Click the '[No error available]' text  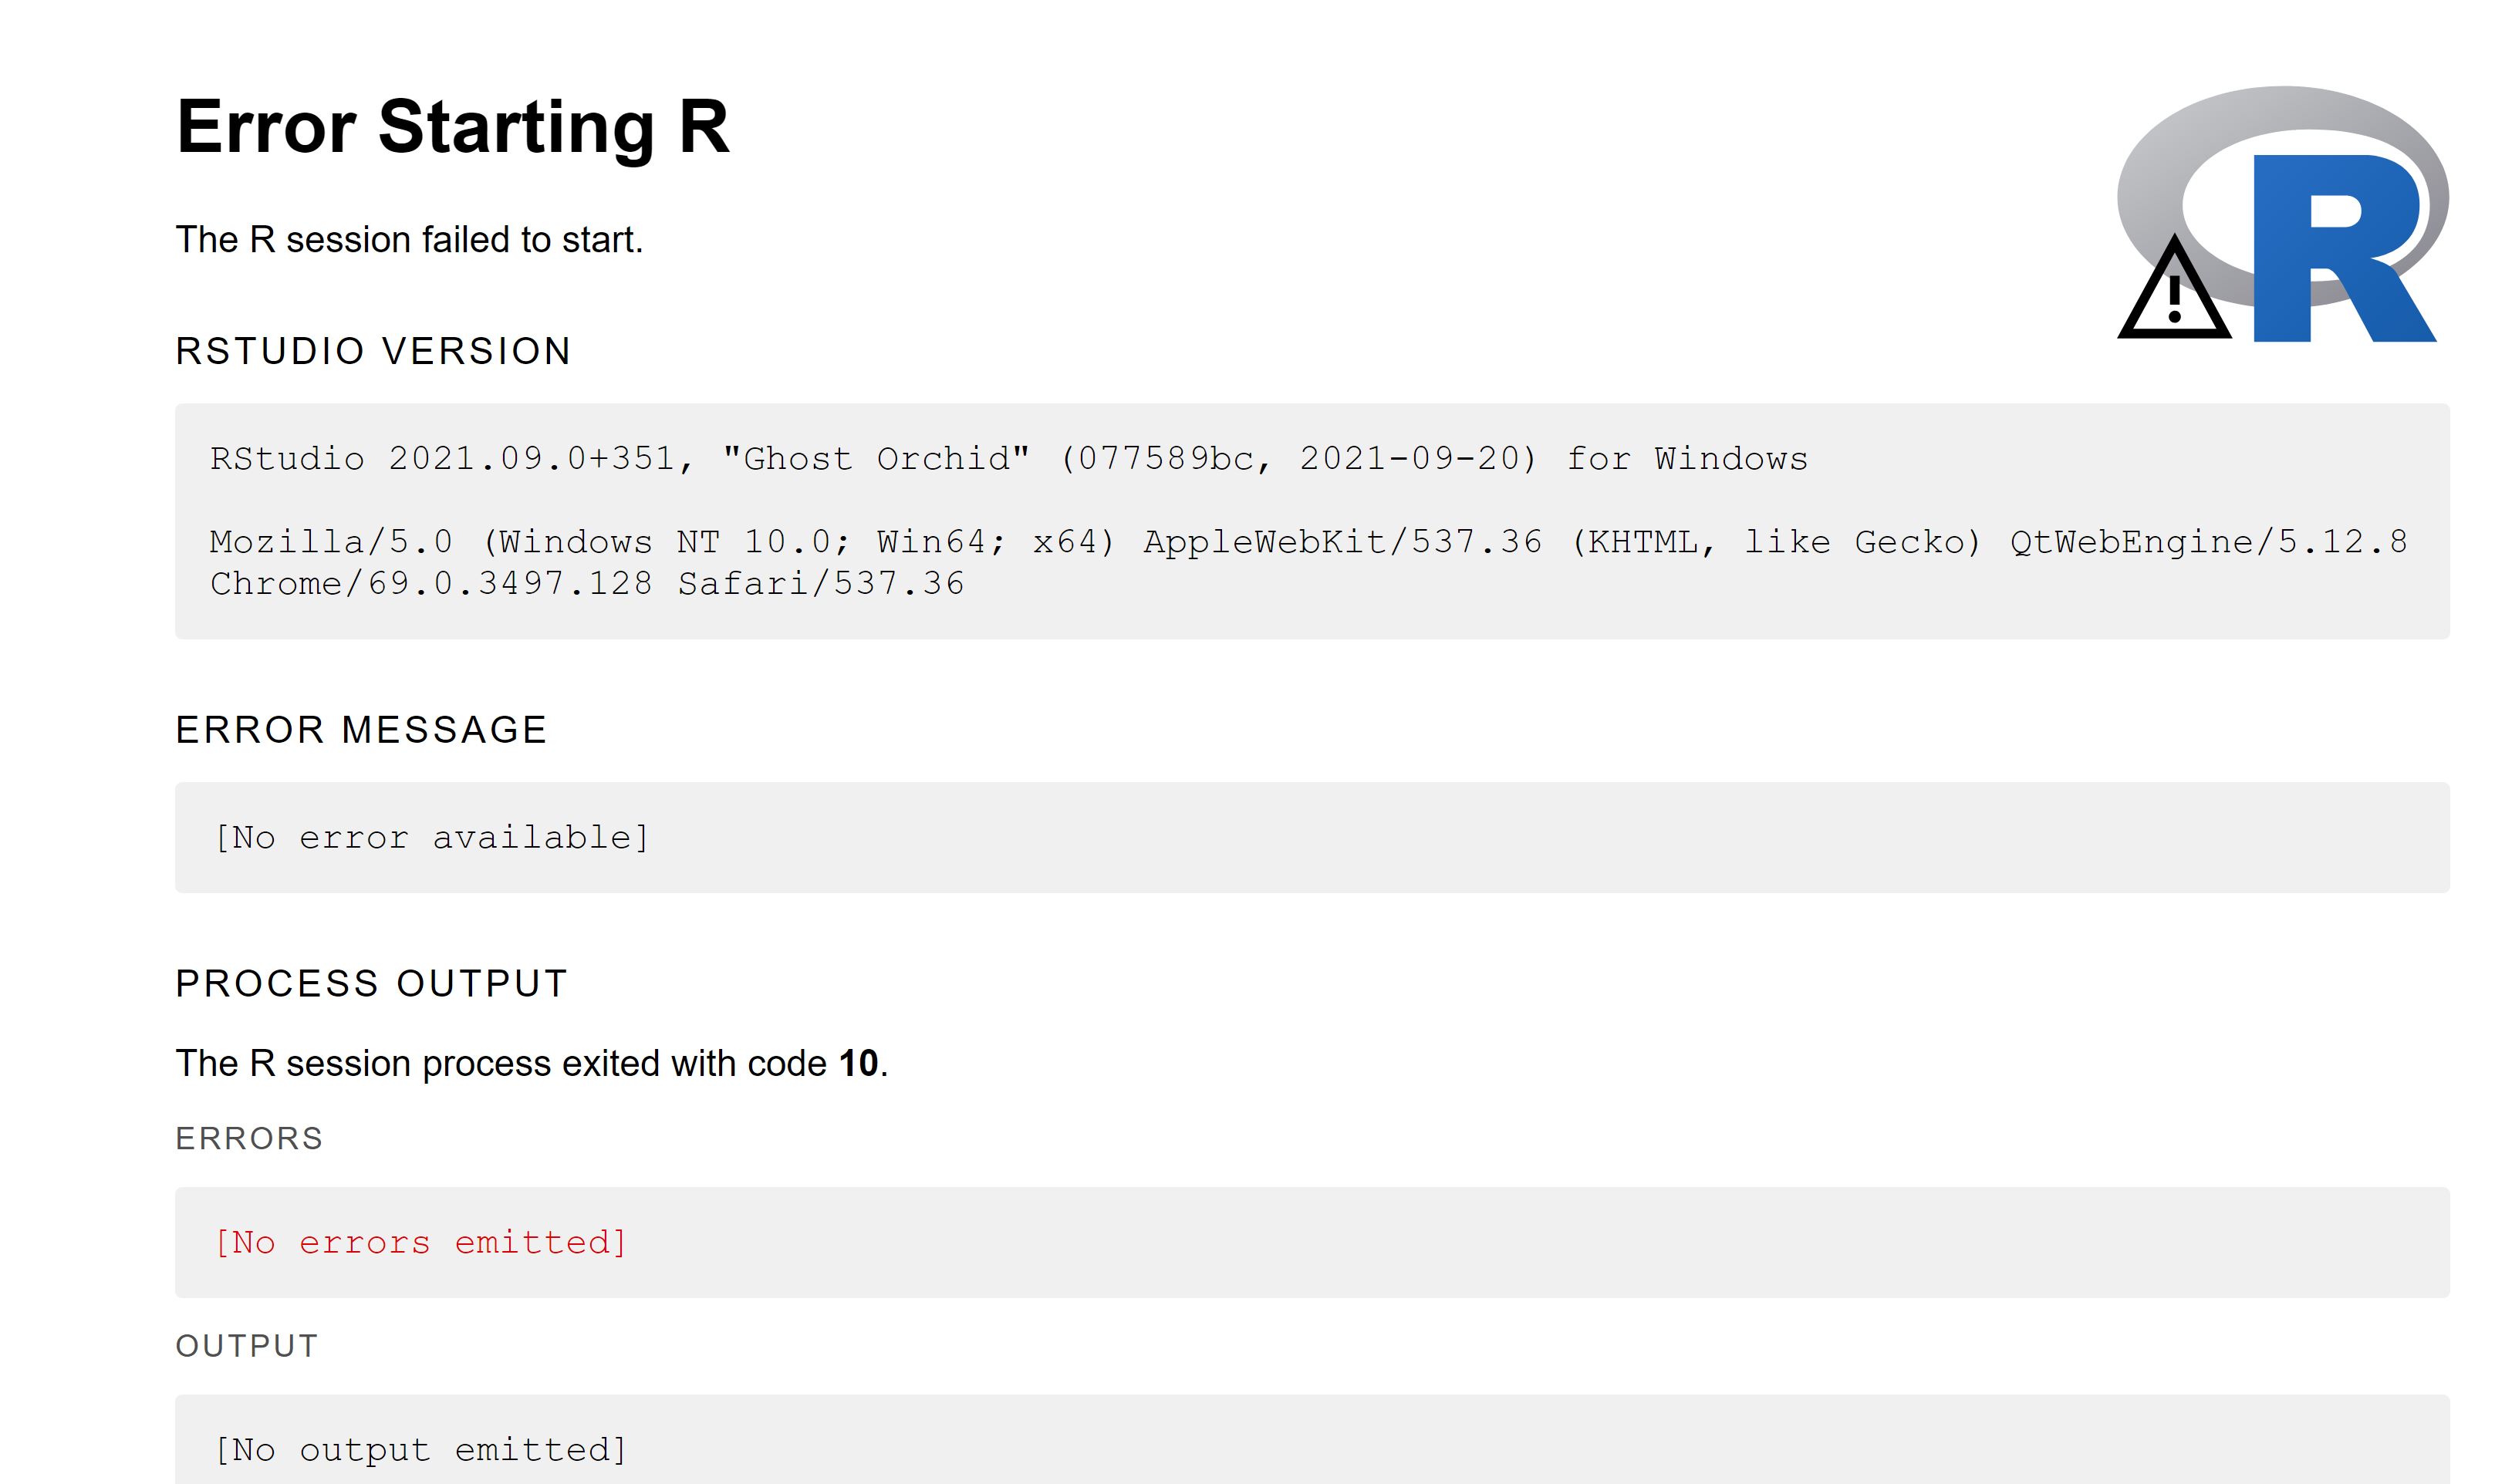(x=432, y=837)
